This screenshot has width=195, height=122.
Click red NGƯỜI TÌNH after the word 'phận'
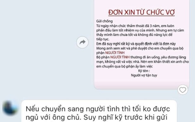tap(115, 53)
